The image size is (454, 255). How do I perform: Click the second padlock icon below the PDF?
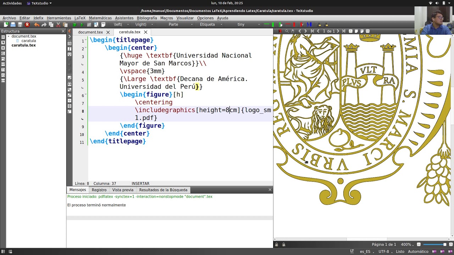(x=283, y=244)
